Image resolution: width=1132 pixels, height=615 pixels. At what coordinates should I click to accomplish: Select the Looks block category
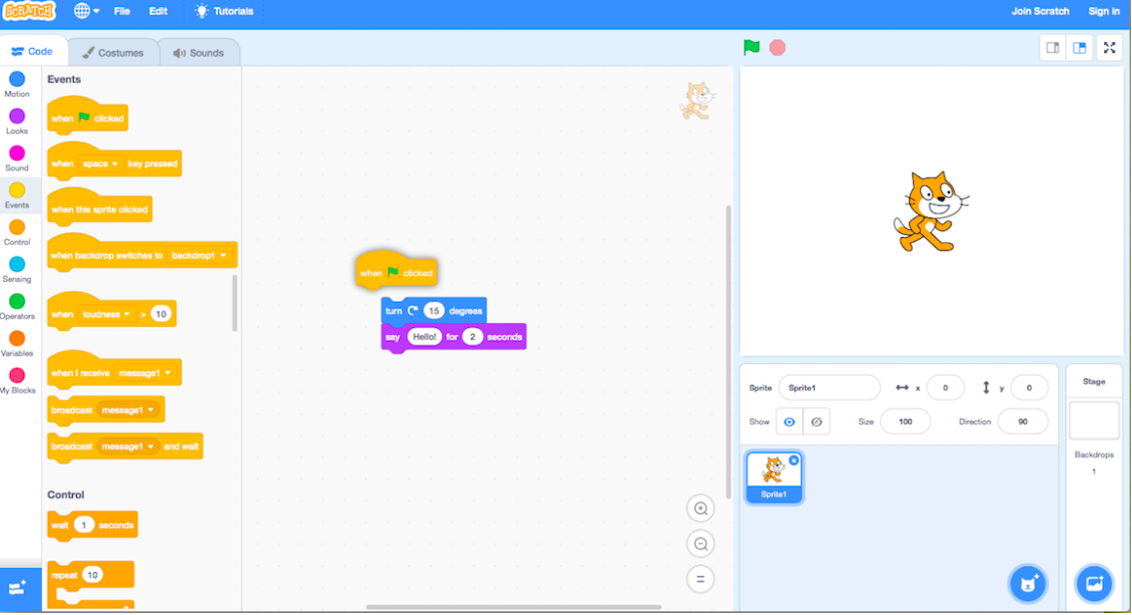[x=17, y=121]
